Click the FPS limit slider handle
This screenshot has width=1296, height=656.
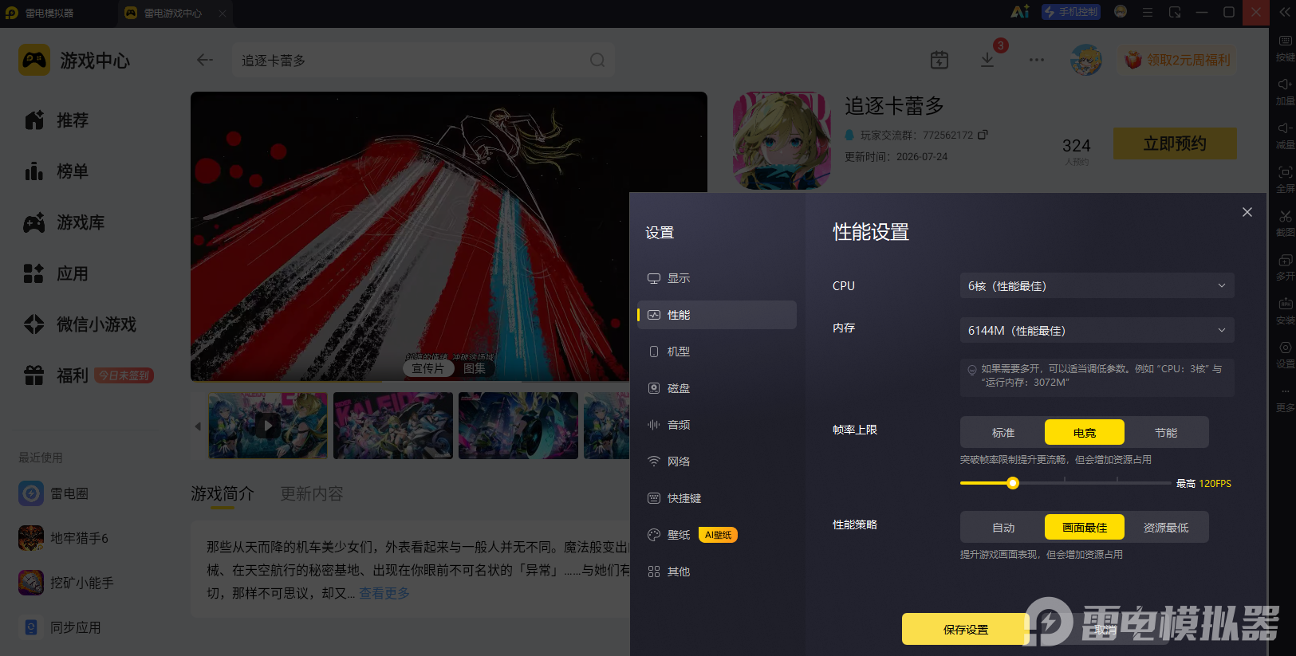(x=1013, y=483)
